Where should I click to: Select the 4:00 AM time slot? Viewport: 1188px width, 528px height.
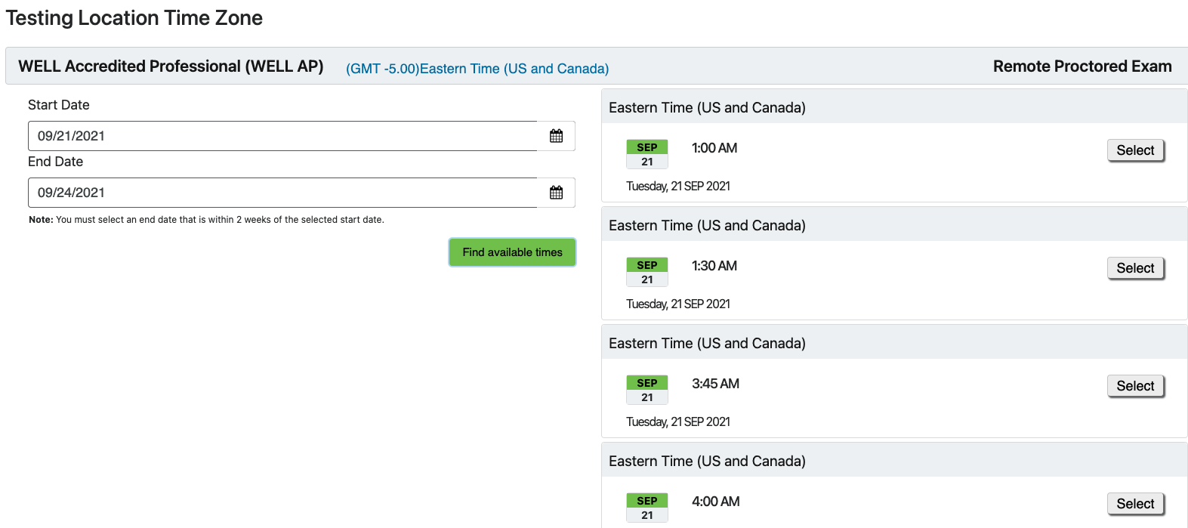coord(1135,504)
